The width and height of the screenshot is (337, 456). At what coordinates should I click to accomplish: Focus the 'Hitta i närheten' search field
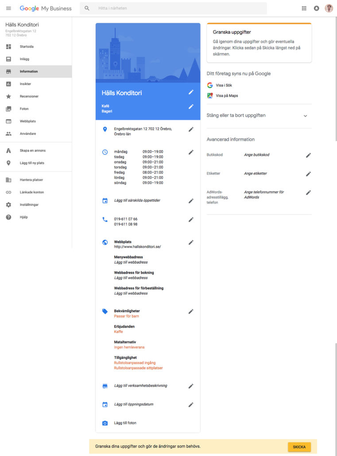click(173, 8)
